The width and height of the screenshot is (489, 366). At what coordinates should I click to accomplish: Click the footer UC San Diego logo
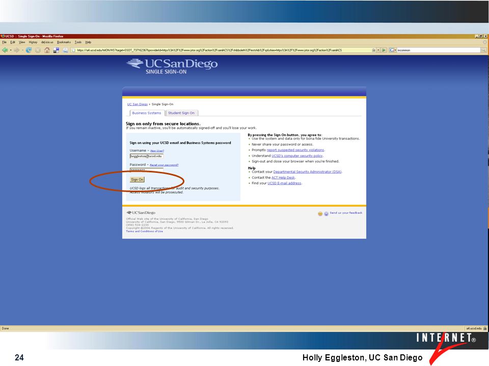pyautogui.click(x=141, y=212)
